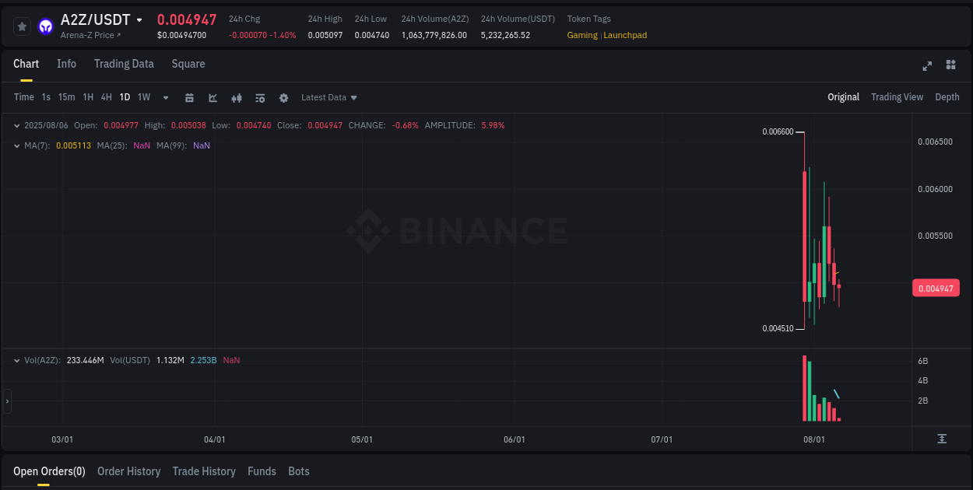Toggle the favorite star for A2Z/USDT
This screenshot has width=973, height=490.
(x=22, y=26)
